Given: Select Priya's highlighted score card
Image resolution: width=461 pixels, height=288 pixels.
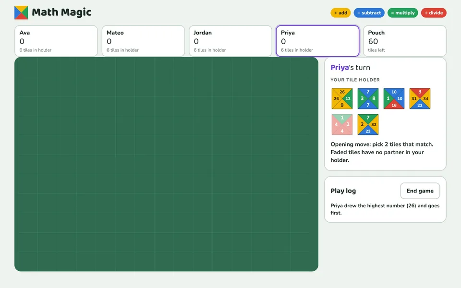Looking at the screenshot, I should [317, 41].
